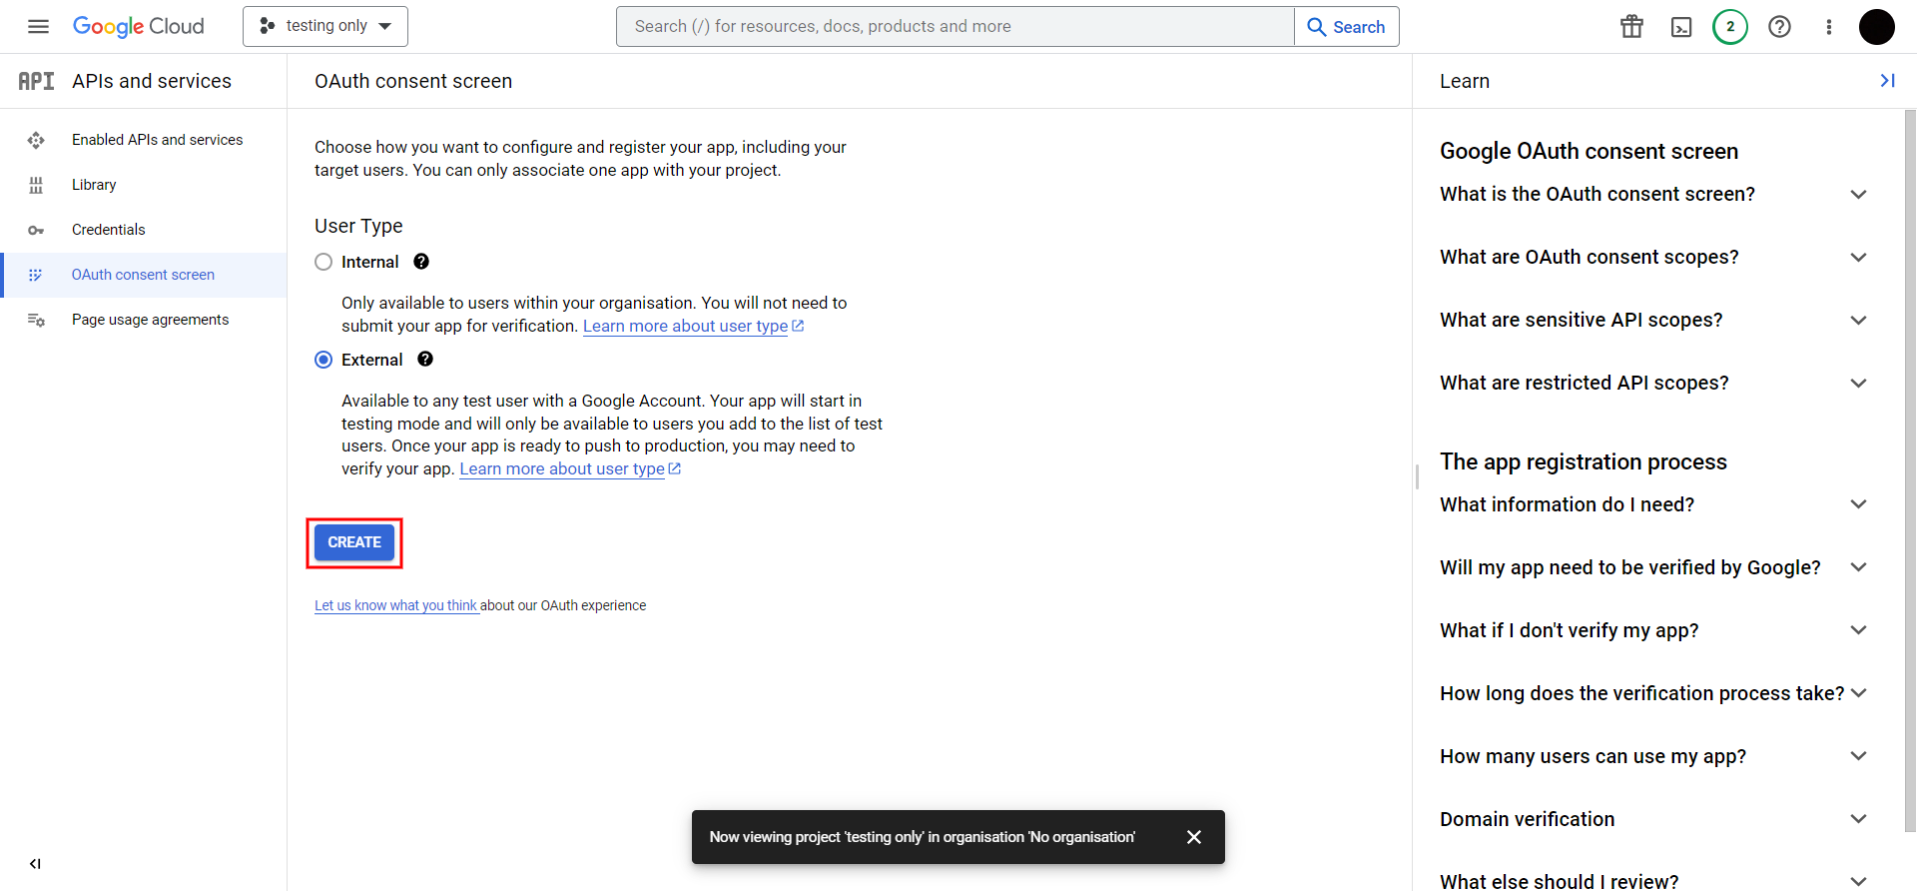The width and height of the screenshot is (1918, 892).
Task: Click the CREATE button
Action: [354, 542]
